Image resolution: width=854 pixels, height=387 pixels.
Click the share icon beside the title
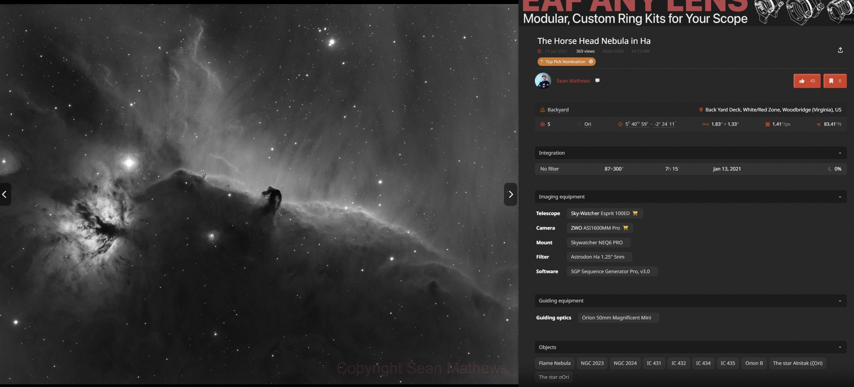coord(840,50)
